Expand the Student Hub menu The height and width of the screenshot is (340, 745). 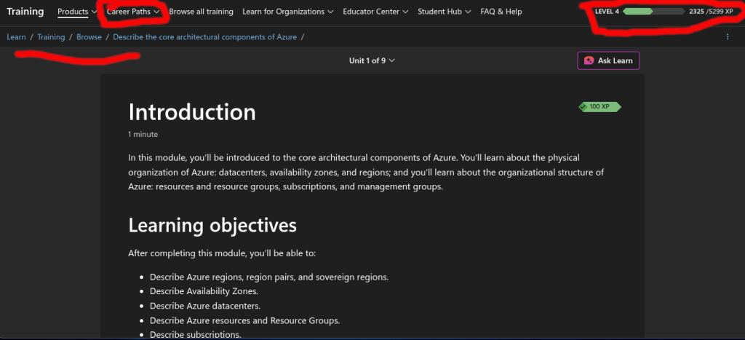[x=444, y=12]
